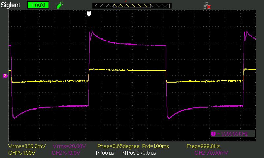
Task: Click the Freq=999.8Hz measurement
Action: [203, 146]
